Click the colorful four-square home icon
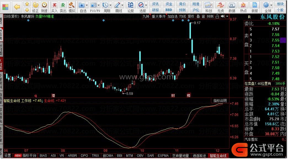The width and height of the screenshot is (288, 159). 5,7
